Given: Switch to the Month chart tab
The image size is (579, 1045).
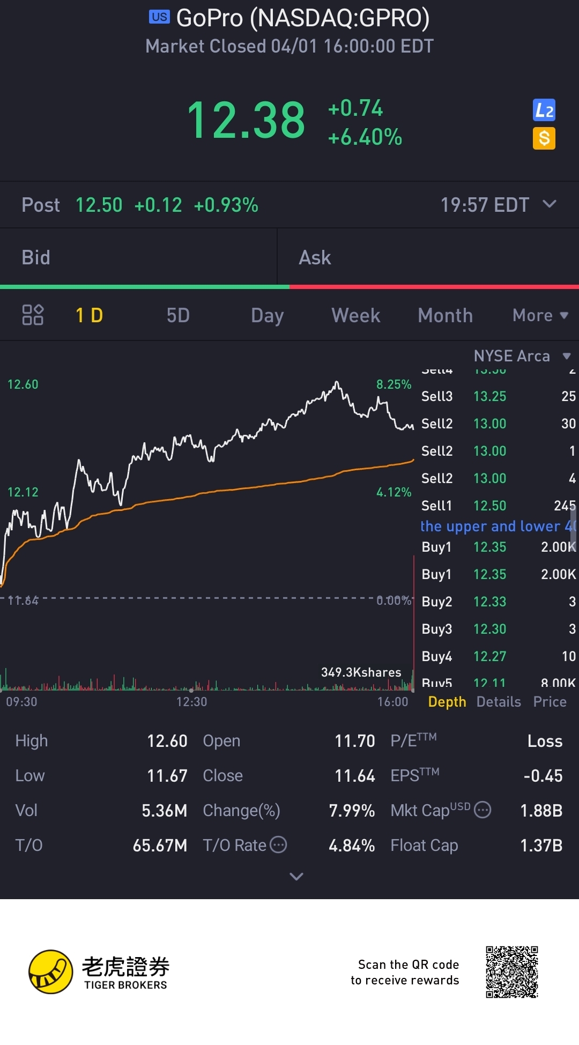Looking at the screenshot, I should pyautogui.click(x=445, y=315).
